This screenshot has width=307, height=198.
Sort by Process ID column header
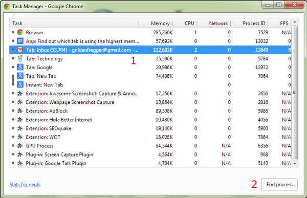click(249, 24)
